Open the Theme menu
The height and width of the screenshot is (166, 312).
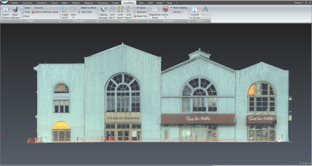[x=298, y=3]
